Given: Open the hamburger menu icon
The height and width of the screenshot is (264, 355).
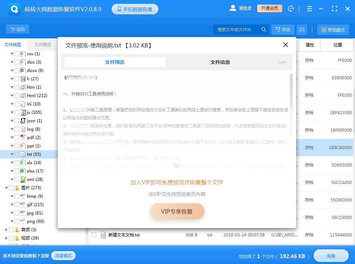Looking at the screenshot, I should pyautogui.click(x=309, y=9).
